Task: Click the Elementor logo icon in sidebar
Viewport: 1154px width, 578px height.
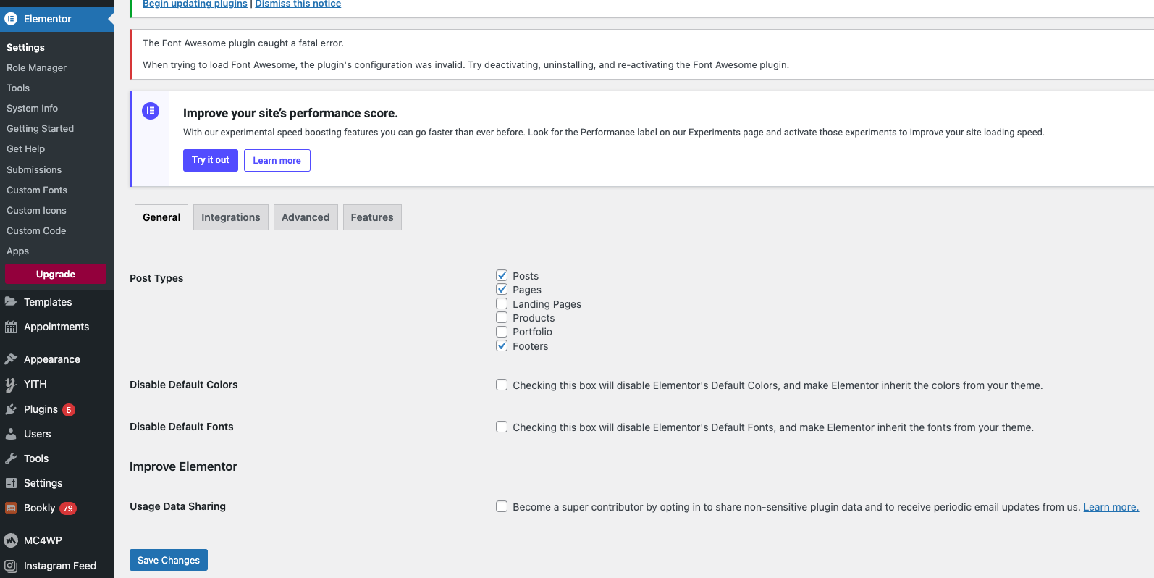Action: [11, 19]
